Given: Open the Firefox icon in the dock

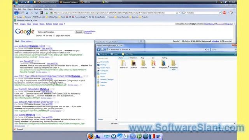Looking at the screenshot, I should coord(91,136).
